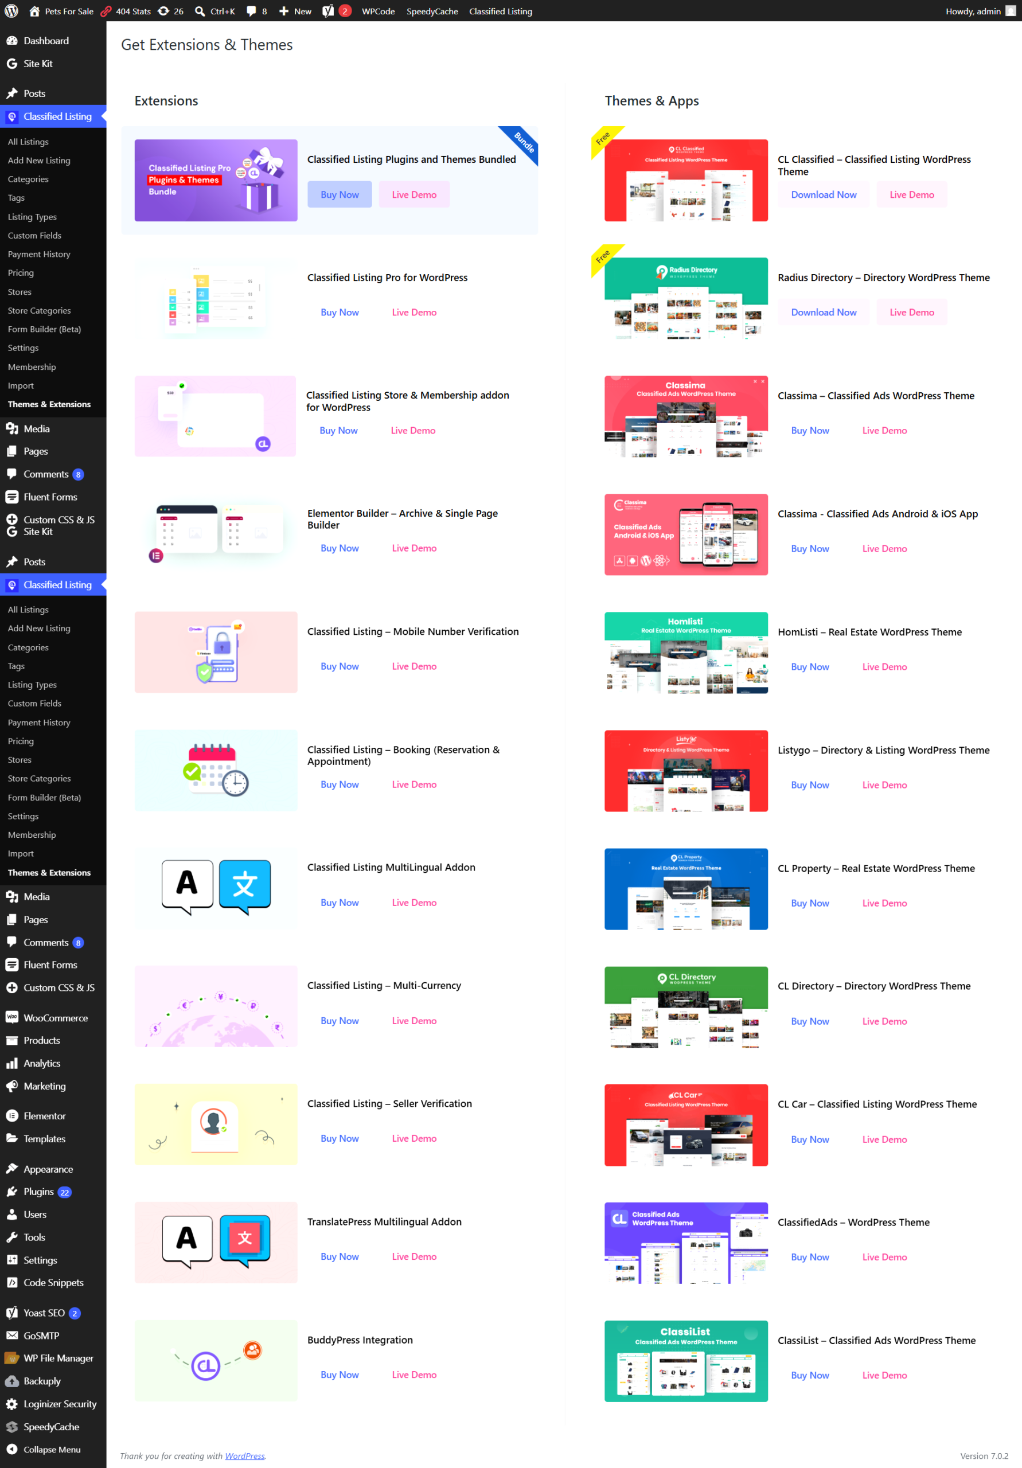Click the Products box icon in sidebar
1022x1468 pixels.
pyautogui.click(x=11, y=1040)
